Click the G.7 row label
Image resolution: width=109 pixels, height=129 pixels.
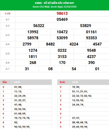[8, 69]
